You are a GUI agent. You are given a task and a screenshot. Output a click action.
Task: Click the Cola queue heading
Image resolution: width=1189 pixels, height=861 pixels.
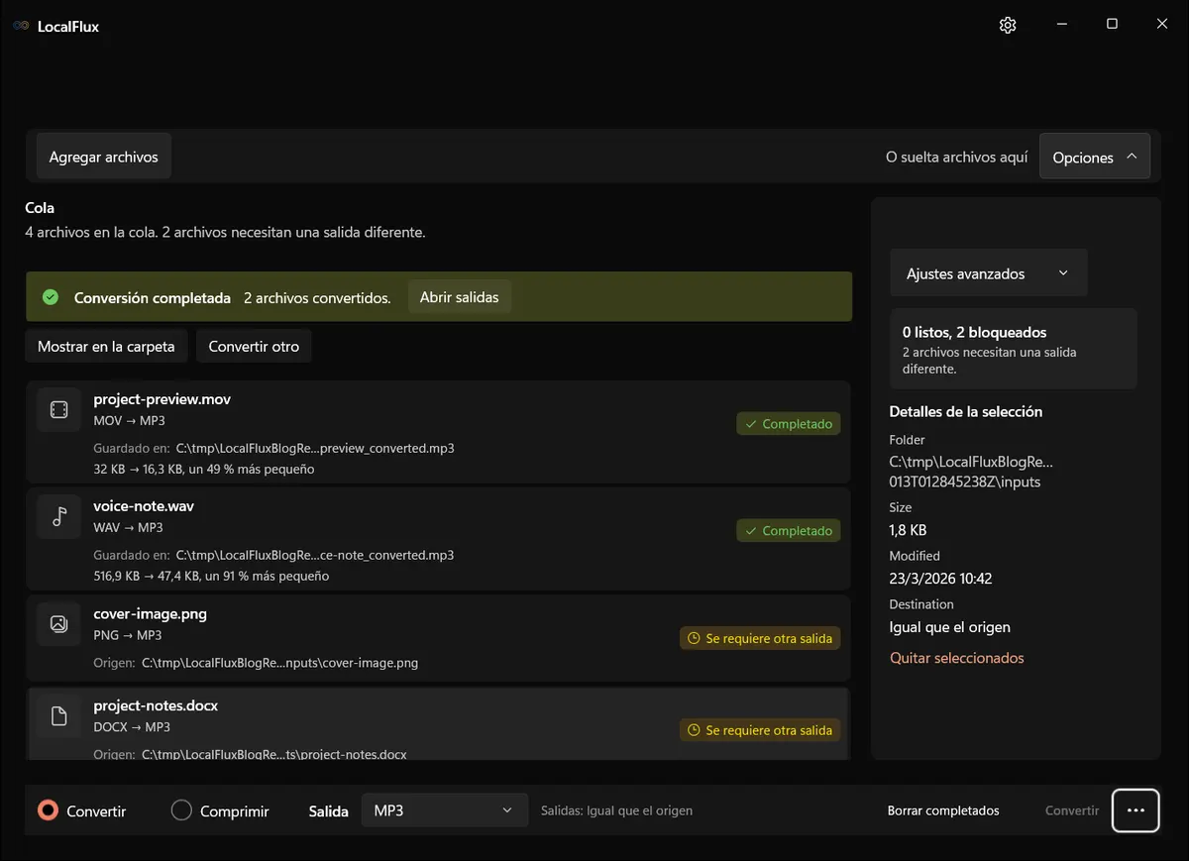coord(40,208)
